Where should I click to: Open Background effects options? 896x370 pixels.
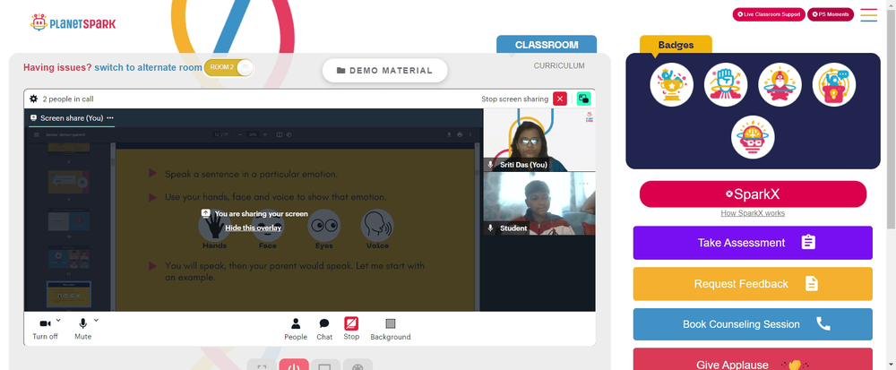pos(391,329)
